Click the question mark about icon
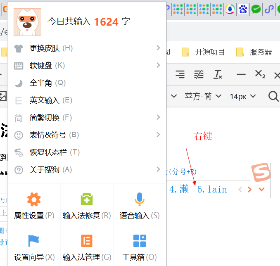280x266 pixels. (19, 170)
